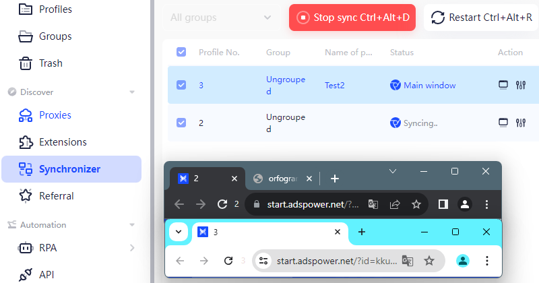Show window for profile 2 monitor icon

[503, 123]
